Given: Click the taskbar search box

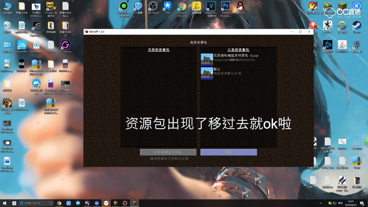Looking at the screenshot, I should click(36, 203).
